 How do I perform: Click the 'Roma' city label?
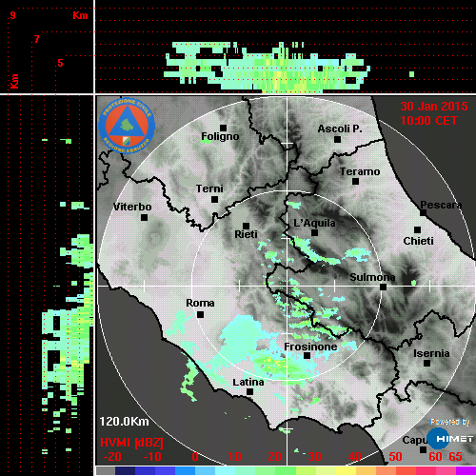click(x=200, y=303)
